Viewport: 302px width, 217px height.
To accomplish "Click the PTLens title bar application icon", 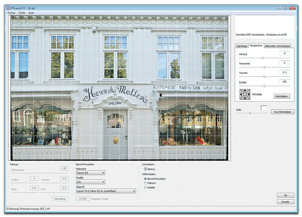I will tap(8, 8).
